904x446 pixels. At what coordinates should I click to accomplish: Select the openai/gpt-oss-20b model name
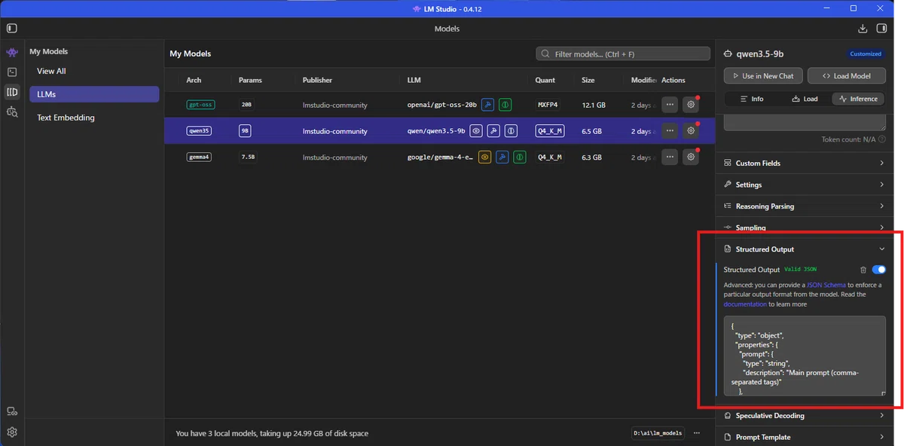(x=442, y=105)
